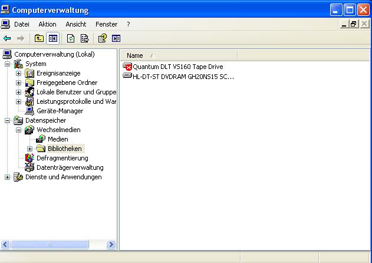Click the tree scrollbar left arrow

pyautogui.click(x=5, y=245)
